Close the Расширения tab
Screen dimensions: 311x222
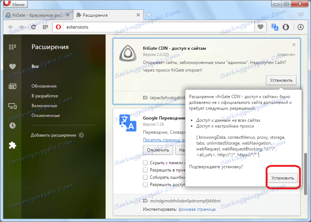(138, 15)
